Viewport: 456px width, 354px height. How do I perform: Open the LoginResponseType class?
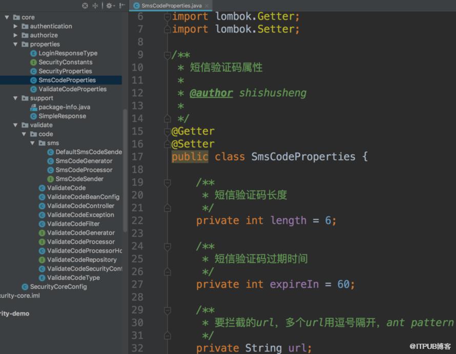click(68, 53)
